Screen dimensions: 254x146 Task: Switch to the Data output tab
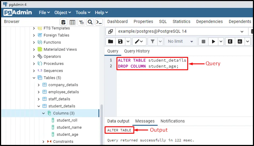(118, 121)
